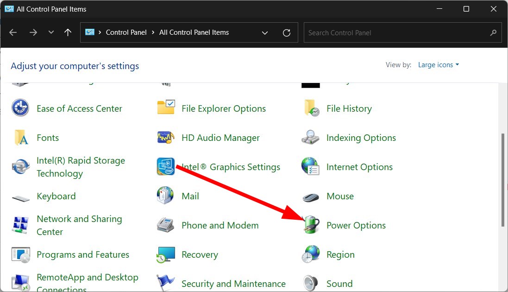Select the All Control Panel Items breadcrumb
508x292 pixels.
(194, 32)
